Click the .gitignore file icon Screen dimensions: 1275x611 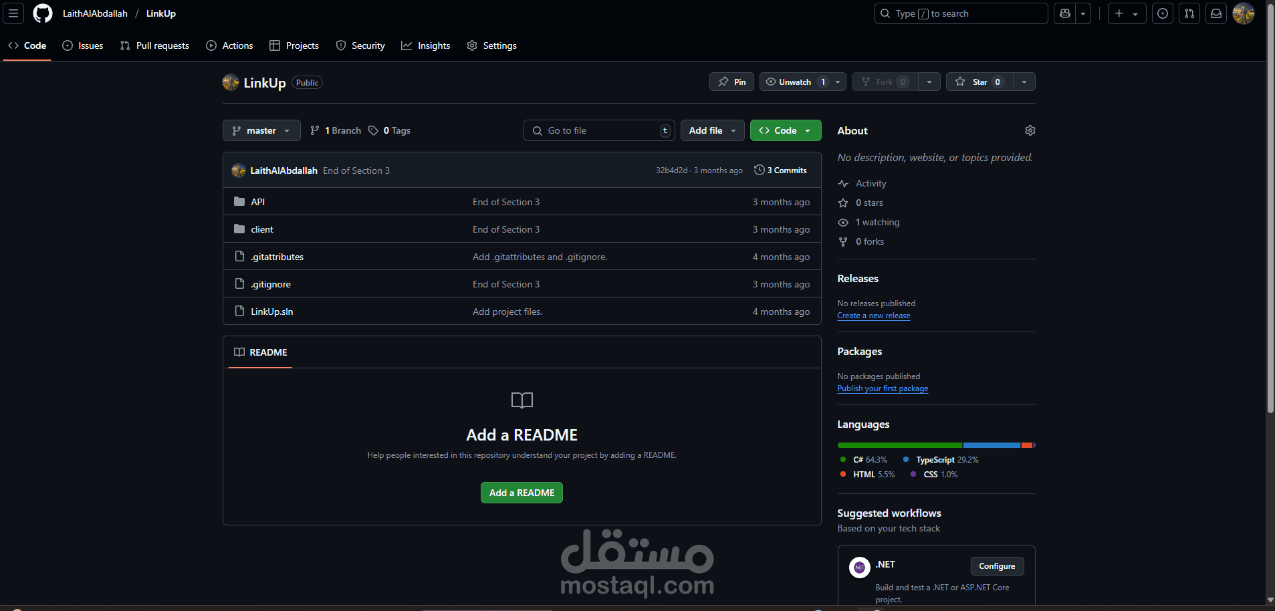(x=239, y=284)
